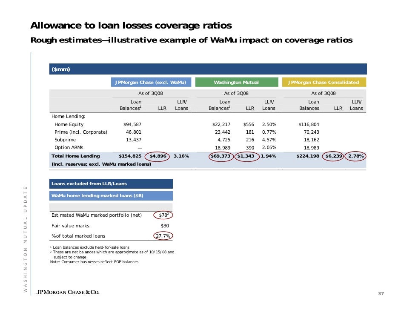Screen dimensions: 401x310
Task: Click the subtitle starting 'Rough estimates—illustrative example'
Action: (x=191, y=40)
